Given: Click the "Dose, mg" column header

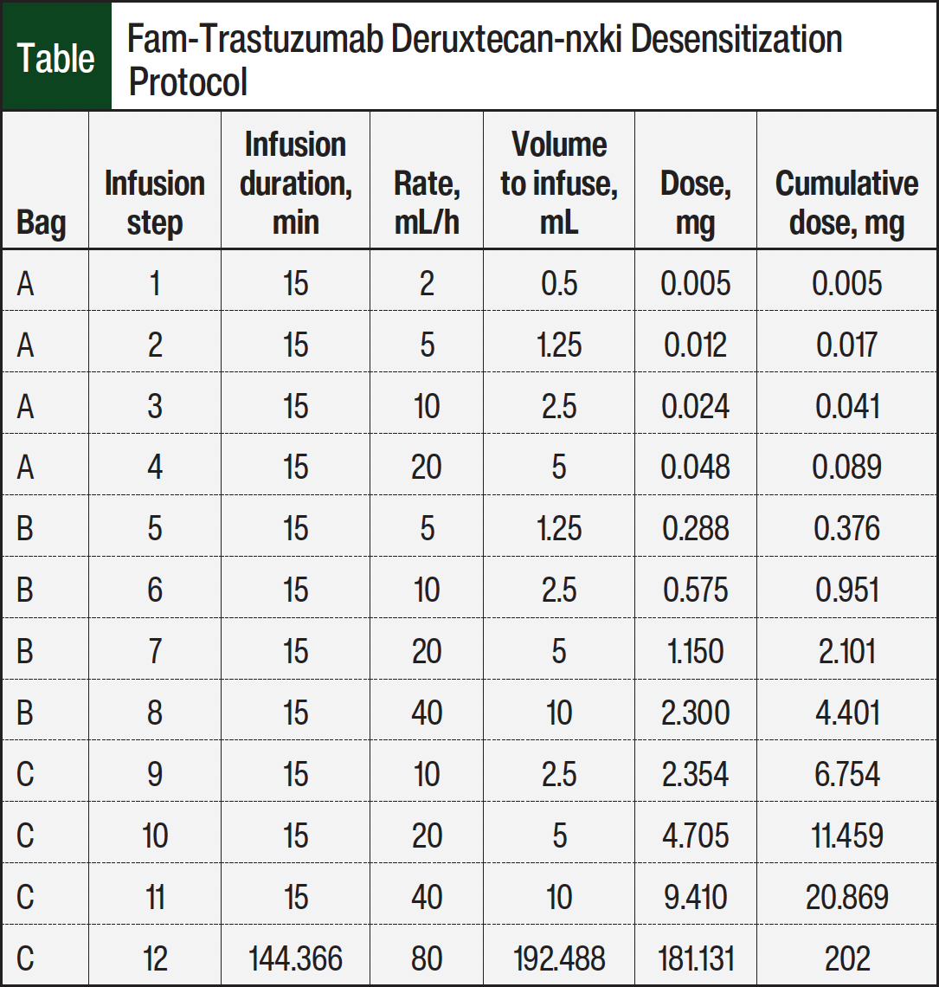Looking at the screenshot, I should point(696,203).
